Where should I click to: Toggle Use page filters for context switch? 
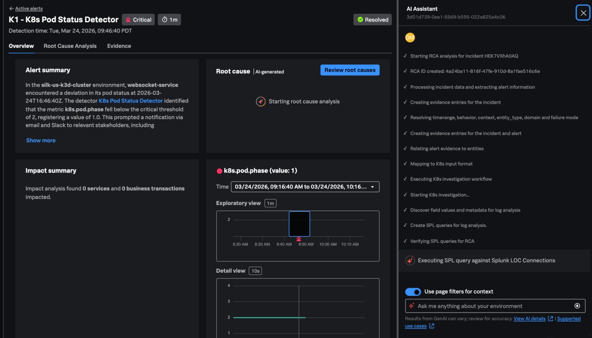click(x=413, y=292)
